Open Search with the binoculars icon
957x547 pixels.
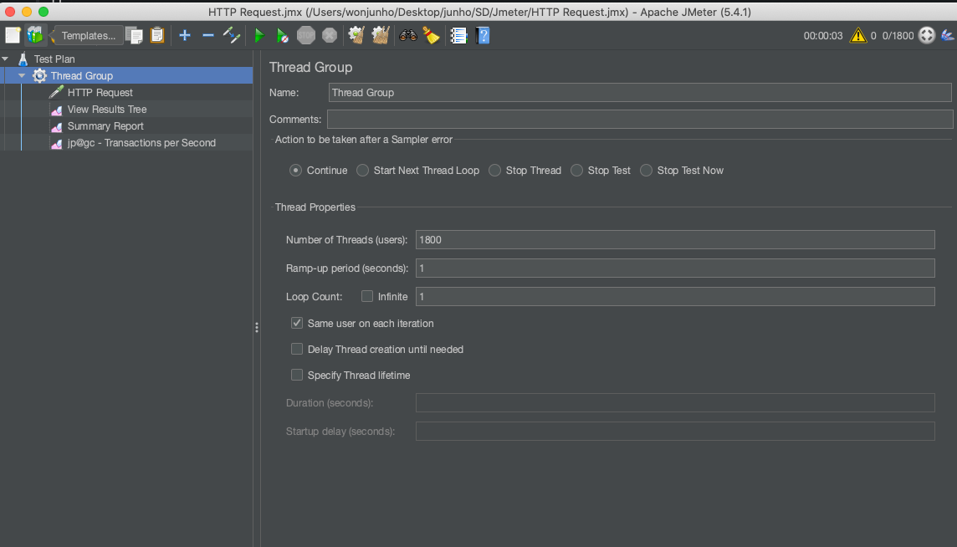[x=407, y=35]
